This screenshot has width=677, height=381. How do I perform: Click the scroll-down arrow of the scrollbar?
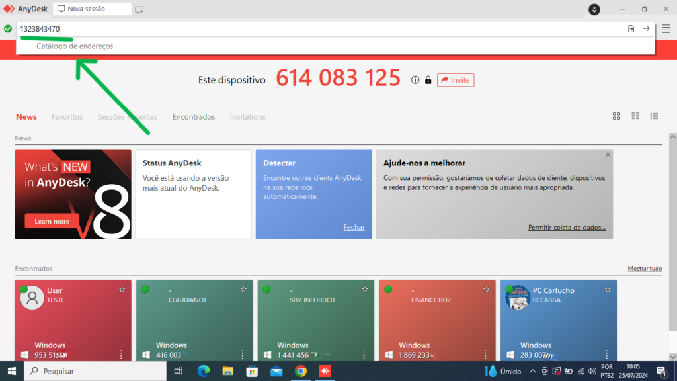pyautogui.click(x=672, y=357)
